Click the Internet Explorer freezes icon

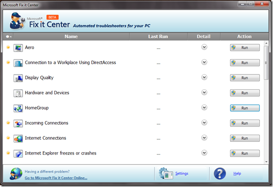pos(18,154)
